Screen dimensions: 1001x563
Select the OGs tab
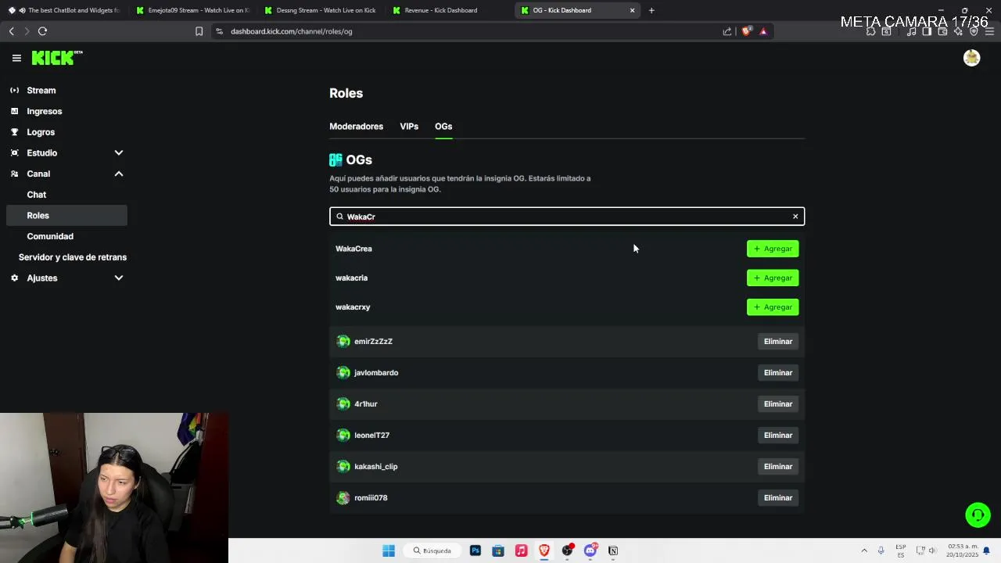[443, 127]
